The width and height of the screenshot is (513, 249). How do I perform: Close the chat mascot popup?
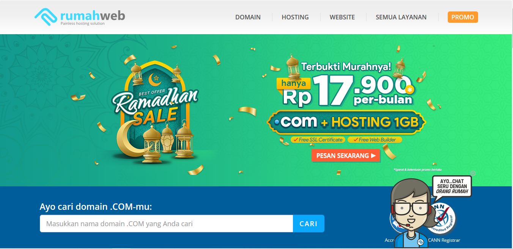click(473, 173)
